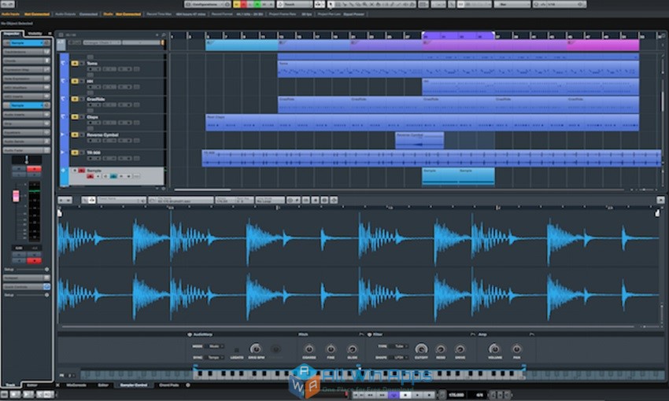669x401 pixels.
Task: Select the Sample track in track list
Action: pyautogui.click(x=117, y=176)
